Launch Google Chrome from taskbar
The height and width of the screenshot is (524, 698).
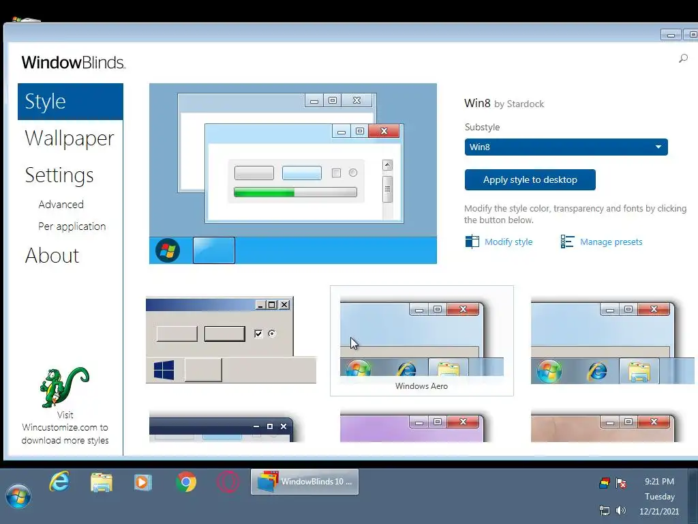tap(186, 482)
